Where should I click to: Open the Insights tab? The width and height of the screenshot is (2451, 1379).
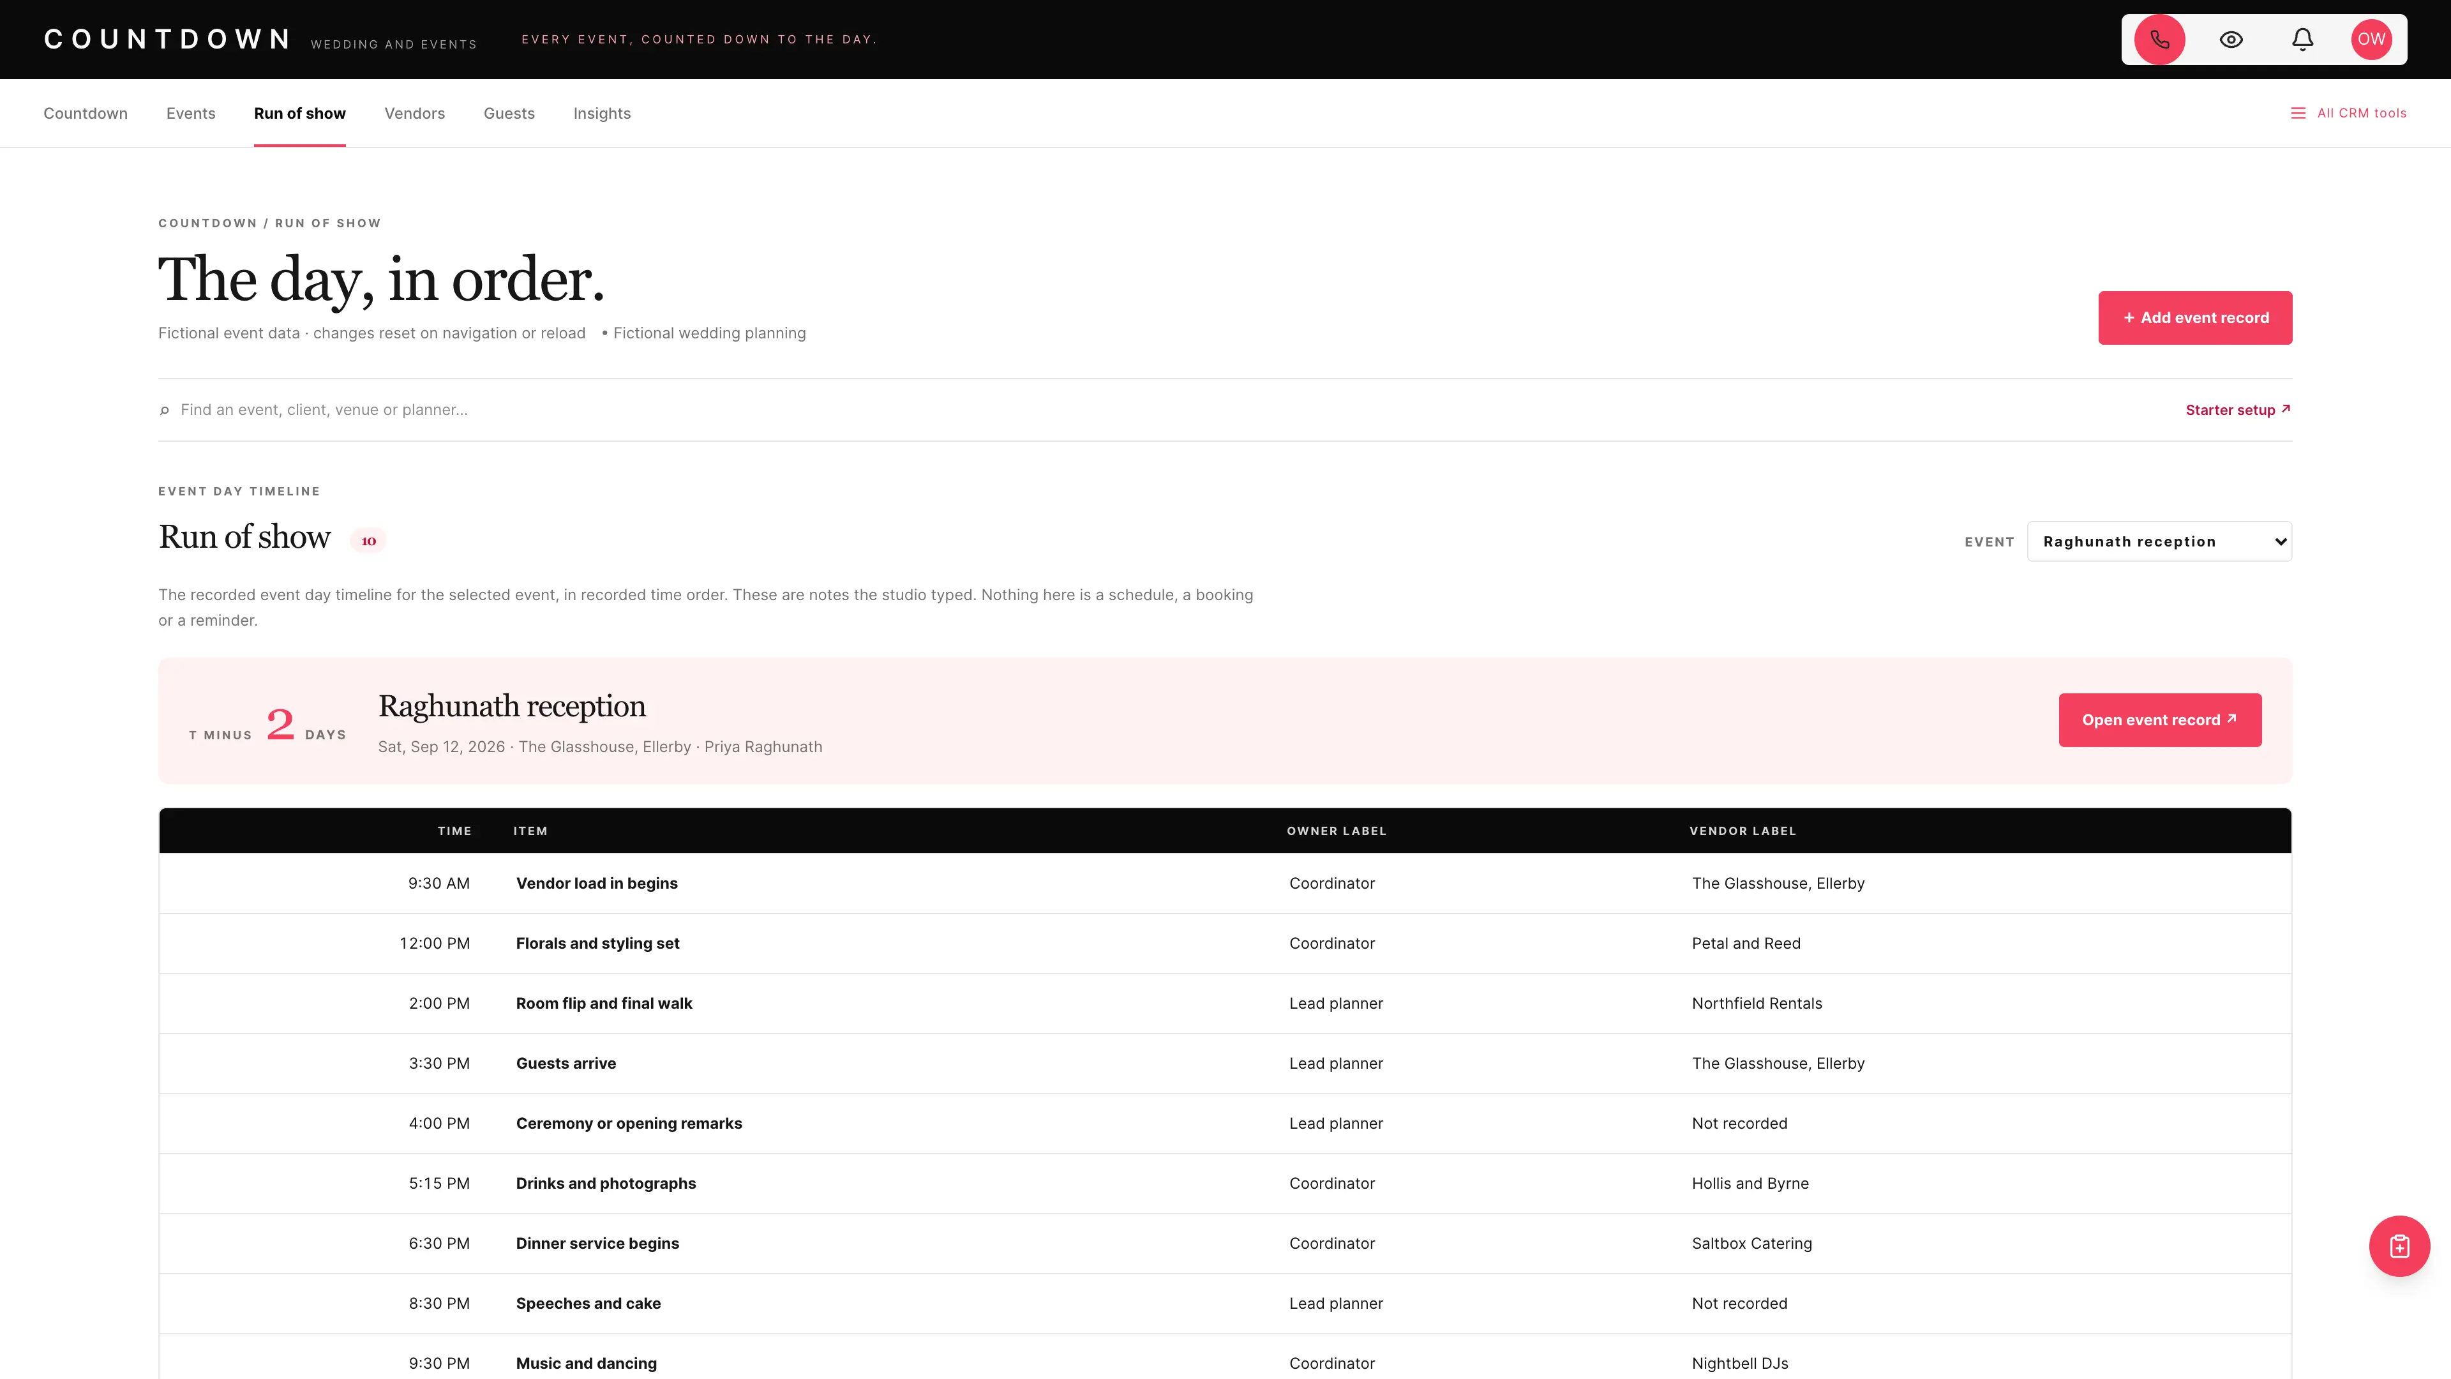click(x=603, y=113)
